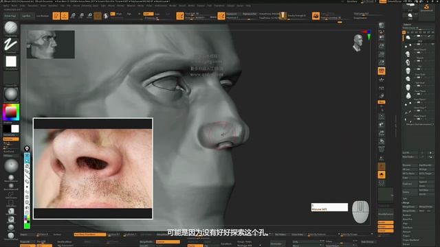Viewport: 440px width, 247px height.
Task: Toggle the Gizmo 3D icon
Action: (x=98, y=16)
